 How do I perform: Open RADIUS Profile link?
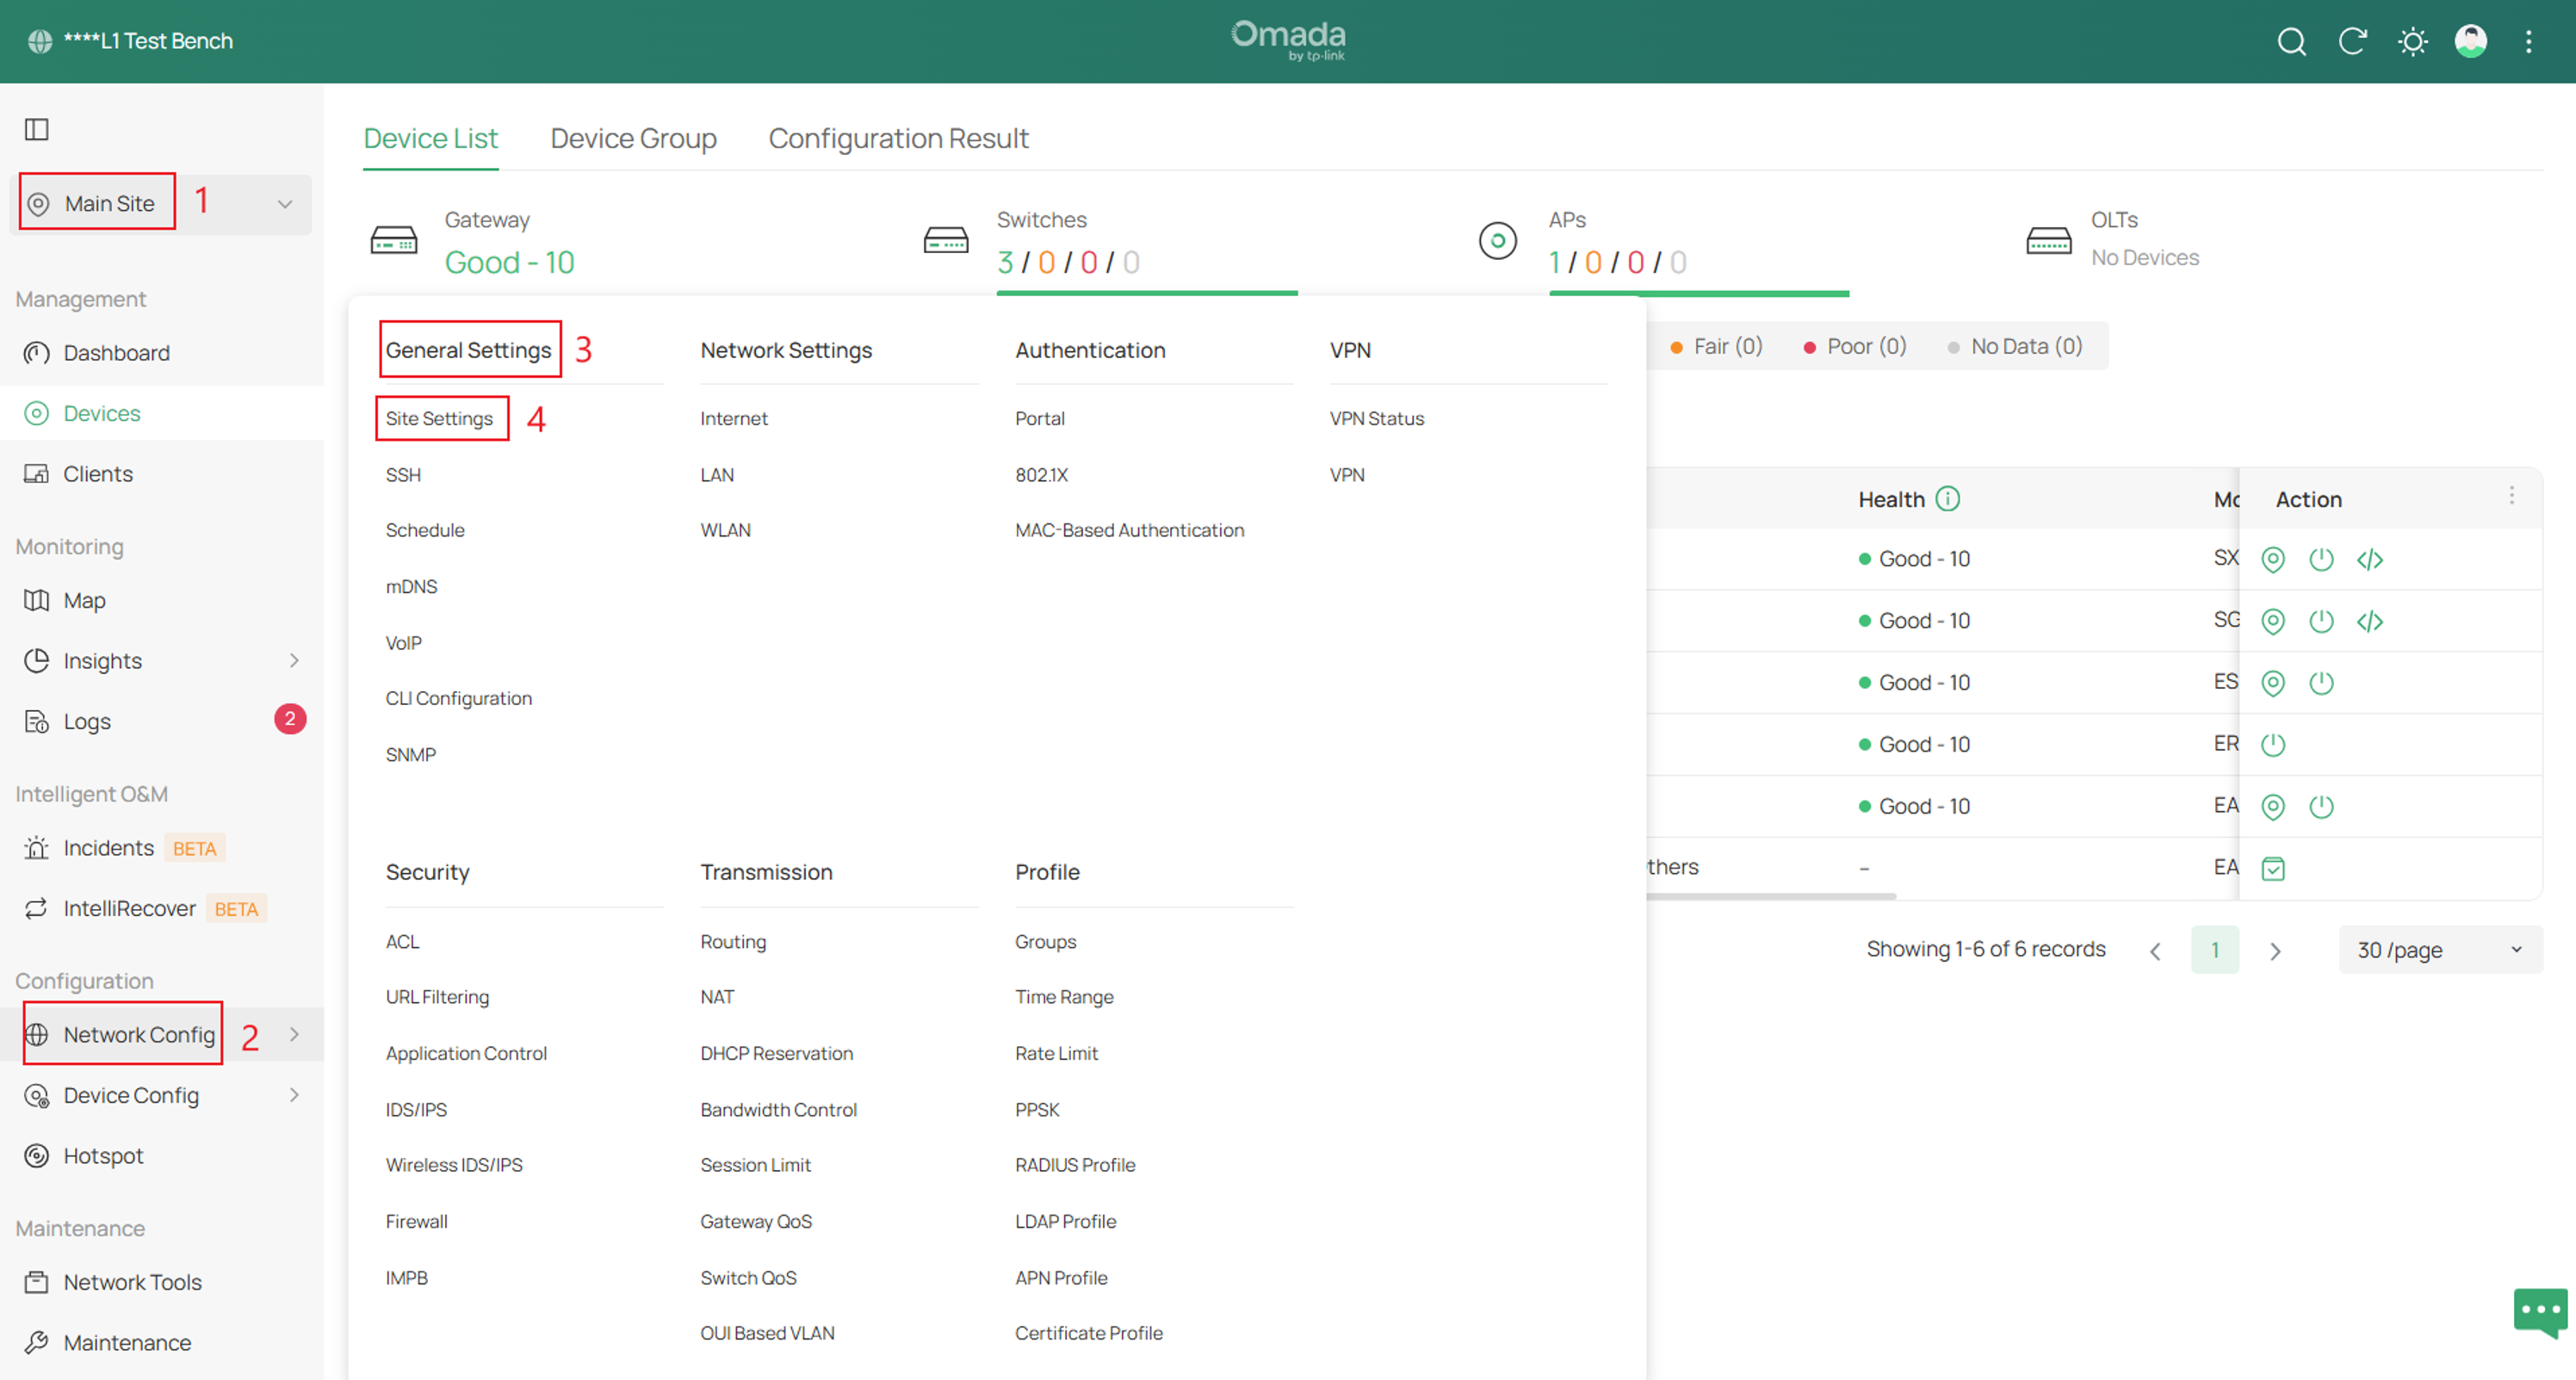click(x=1074, y=1165)
